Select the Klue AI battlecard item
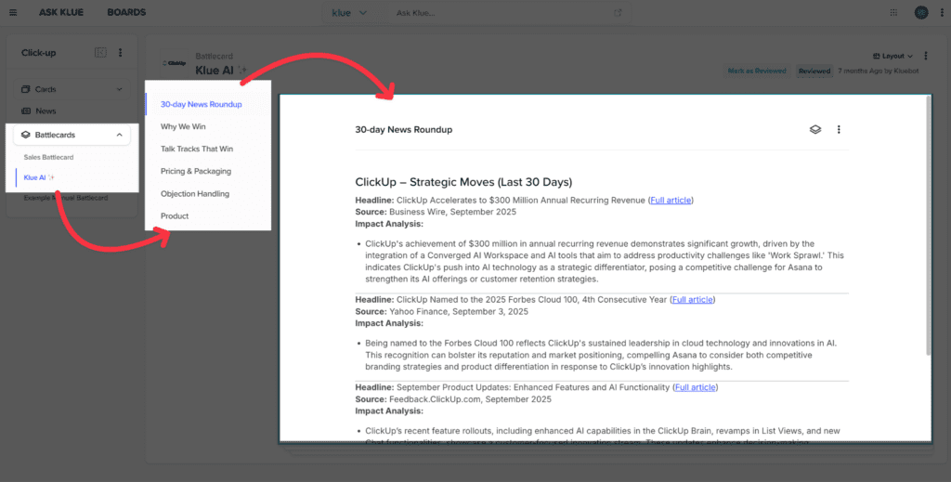Image resolution: width=951 pixels, height=482 pixels. tap(39, 177)
